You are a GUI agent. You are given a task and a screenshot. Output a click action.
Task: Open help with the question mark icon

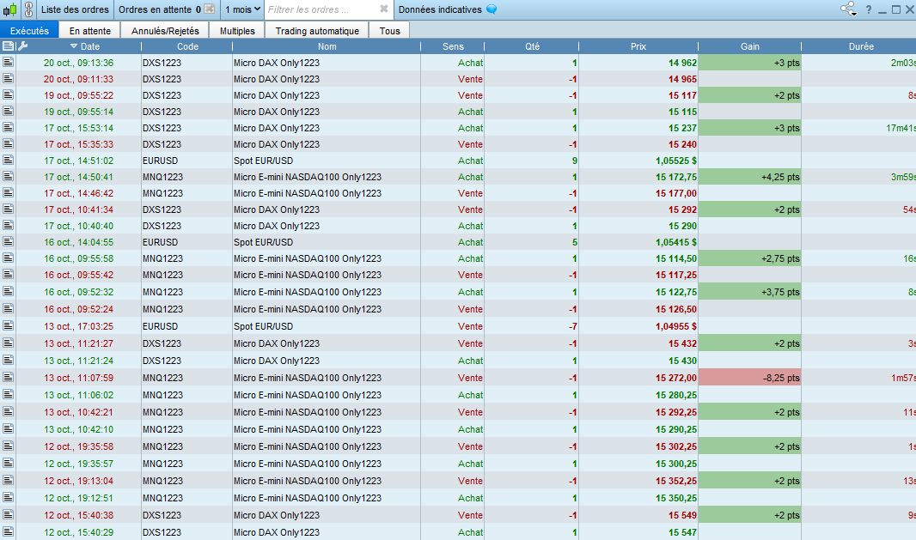click(x=868, y=9)
